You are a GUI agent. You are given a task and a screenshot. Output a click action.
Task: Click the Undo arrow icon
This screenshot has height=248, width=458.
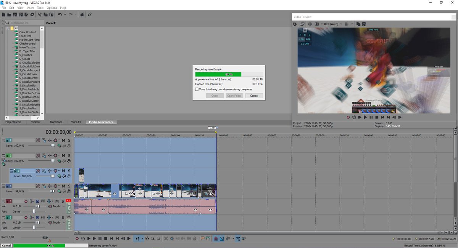point(60,14)
